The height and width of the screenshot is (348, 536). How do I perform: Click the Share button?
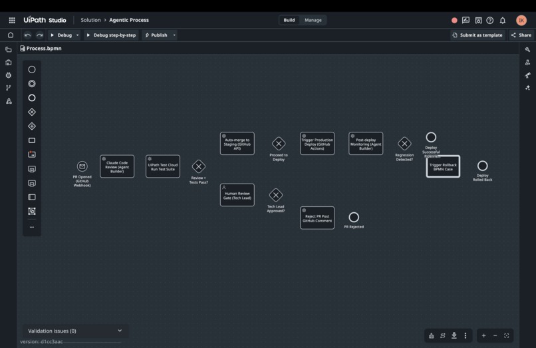tap(521, 35)
